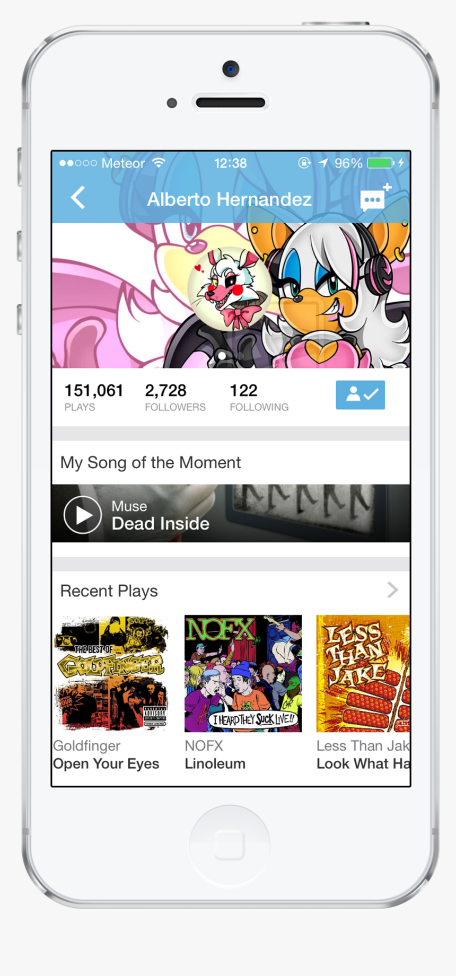This screenshot has width=456, height=976.
Task: Toggle the following checkmark button
Action: [360, 394]
